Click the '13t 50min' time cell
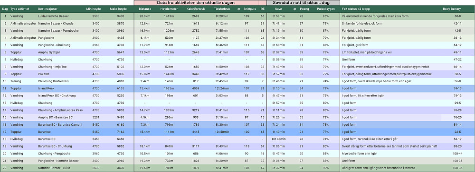 pyautogui.click(x=221, y=132)
